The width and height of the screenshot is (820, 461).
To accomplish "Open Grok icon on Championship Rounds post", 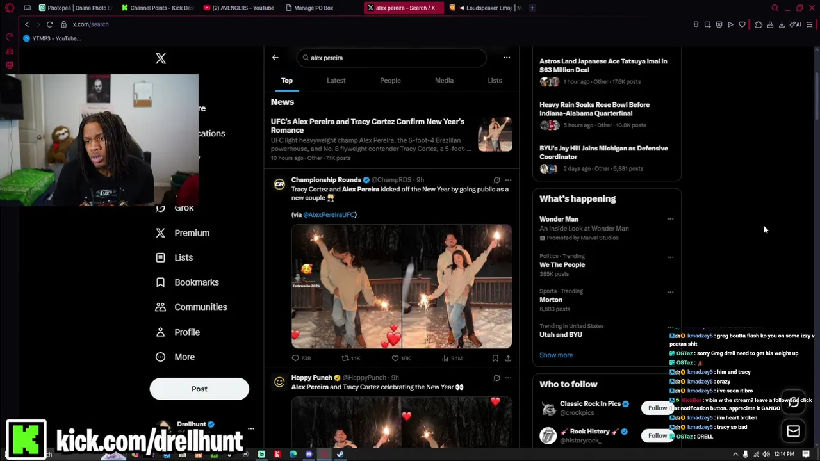I will pyautogui.click(x=496, y=180).
